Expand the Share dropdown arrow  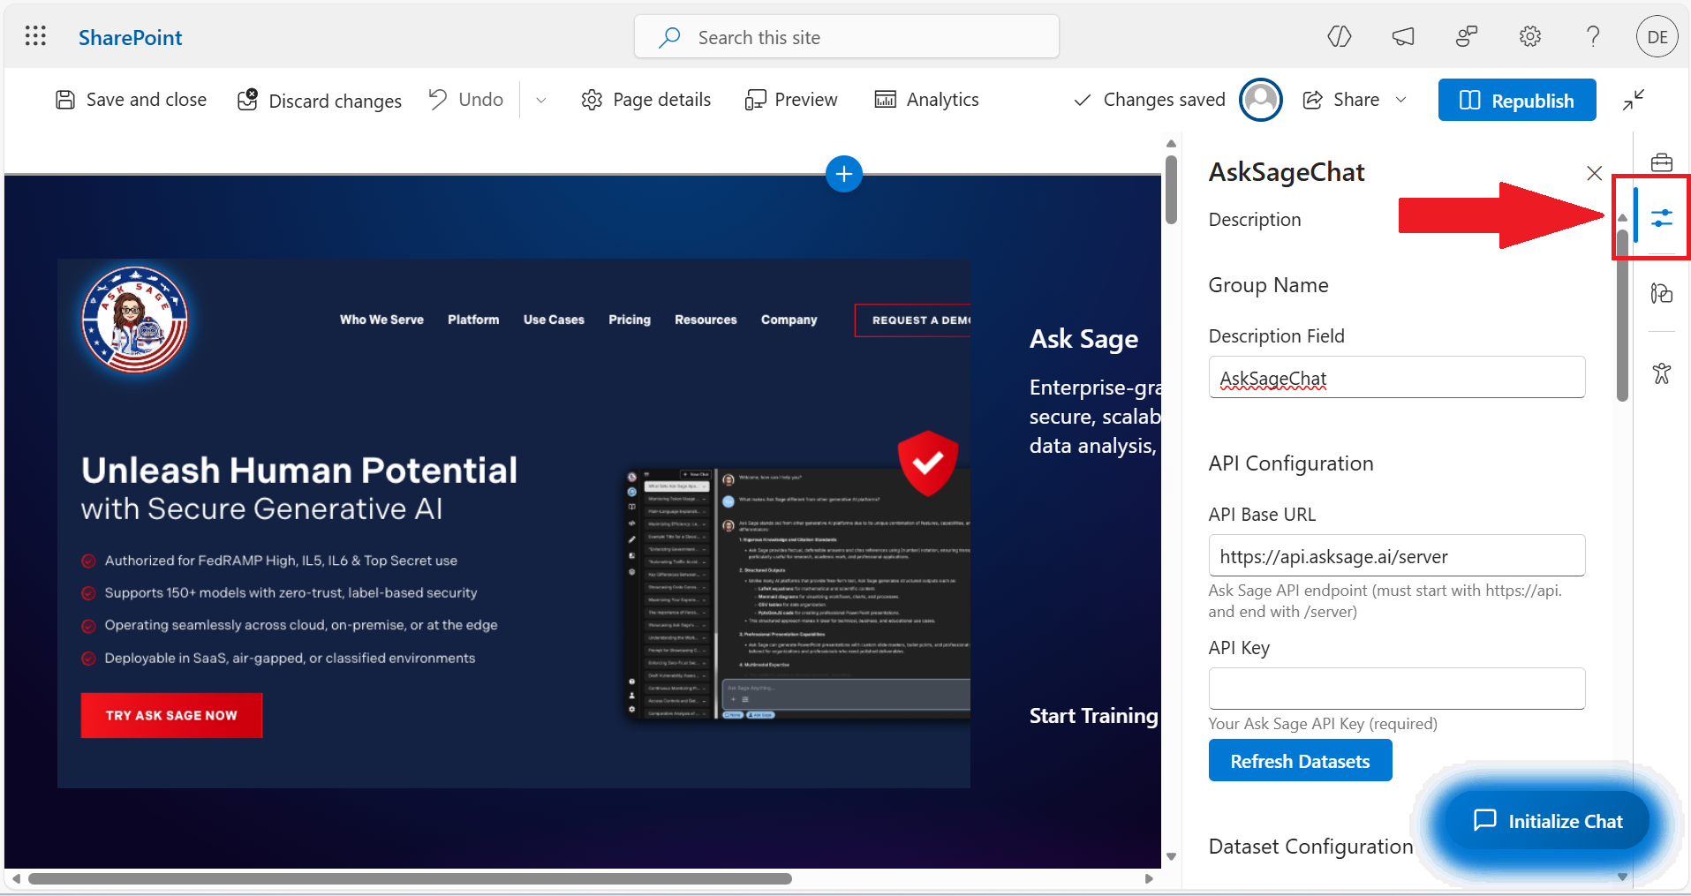point(1401,100)
